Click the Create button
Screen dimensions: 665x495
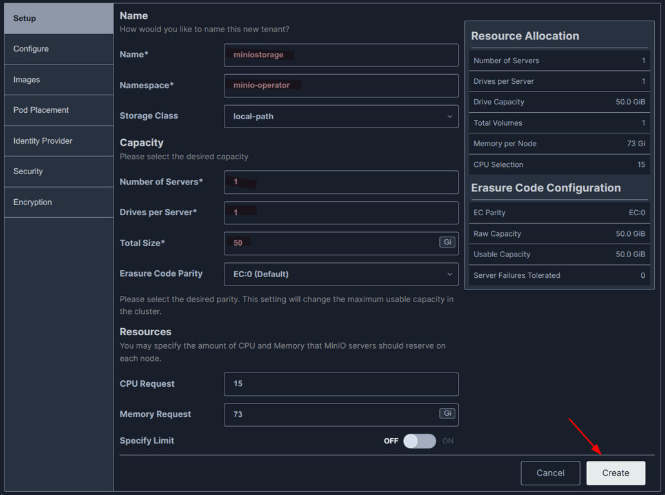click(616, 473)
